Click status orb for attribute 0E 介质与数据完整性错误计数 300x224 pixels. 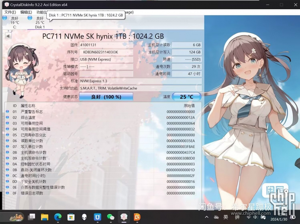pyautogui.click(x=7, y=187)
